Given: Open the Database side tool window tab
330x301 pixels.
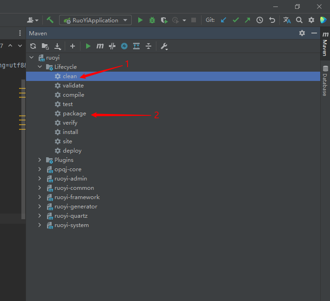Looking at the screenshot, I should tap(325, 80).
